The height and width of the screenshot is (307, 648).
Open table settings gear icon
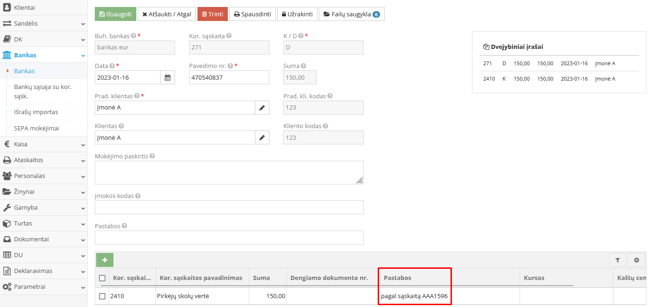tap(636, 260)
